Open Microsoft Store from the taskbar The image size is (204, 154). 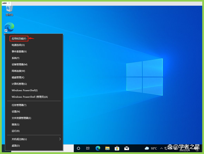coord(117,148)
